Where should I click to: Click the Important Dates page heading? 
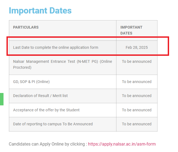click(40, 11)
